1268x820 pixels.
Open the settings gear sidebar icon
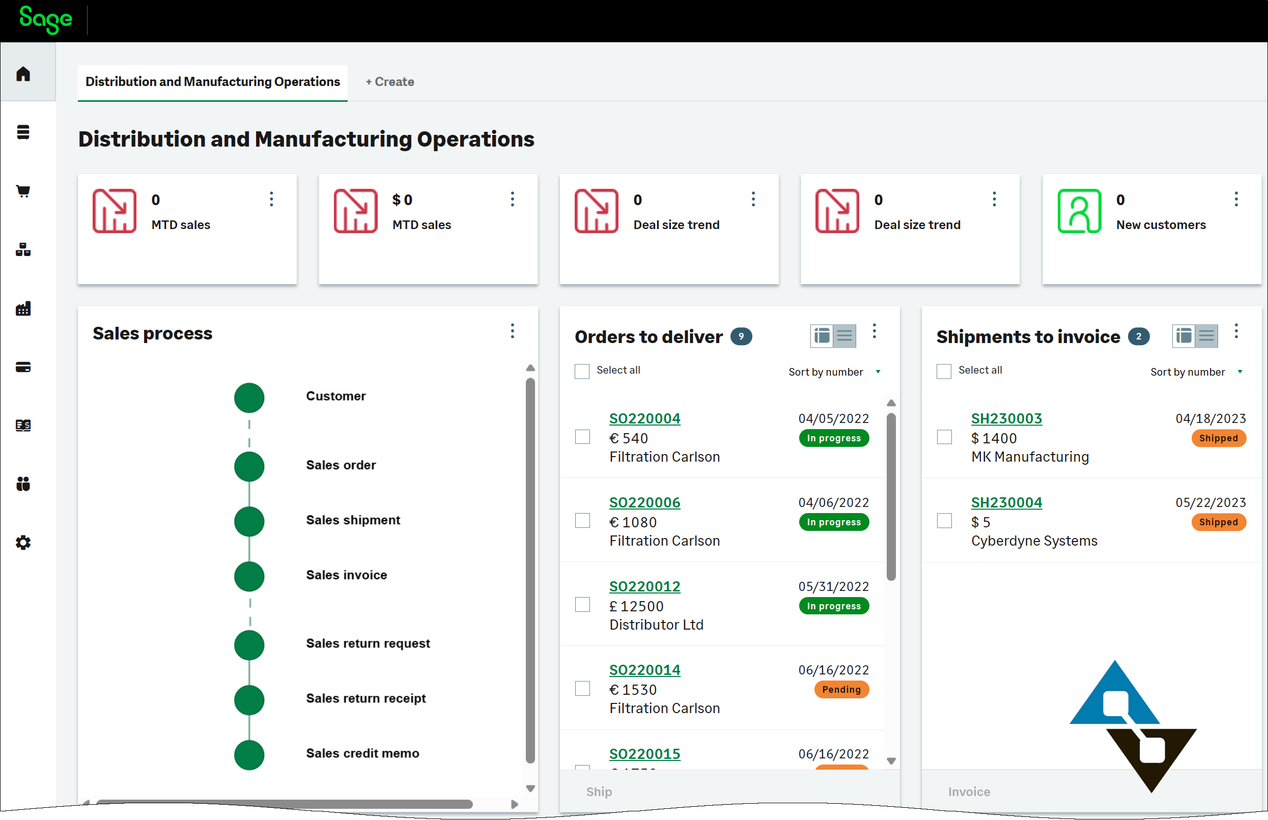point(23,543)
